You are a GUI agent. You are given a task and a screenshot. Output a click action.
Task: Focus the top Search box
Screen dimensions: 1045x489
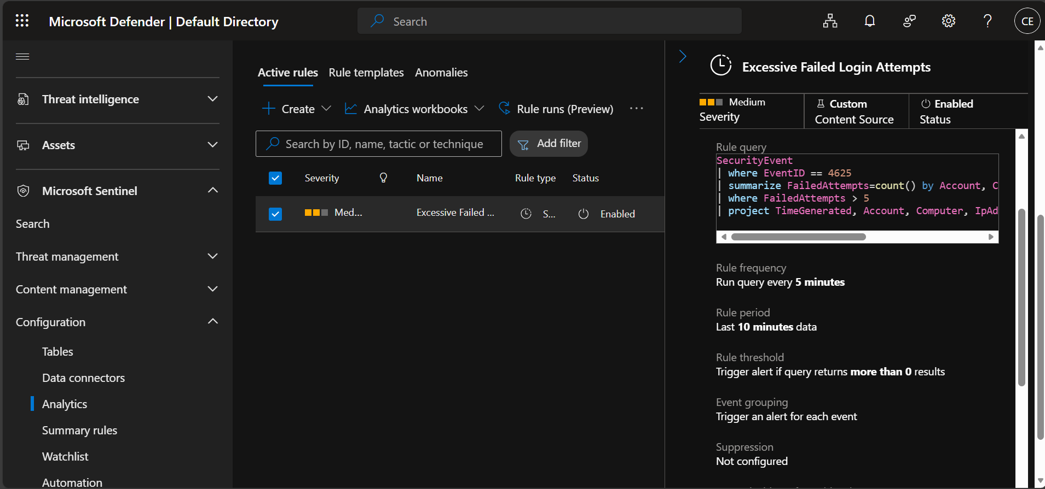[550, 21]
